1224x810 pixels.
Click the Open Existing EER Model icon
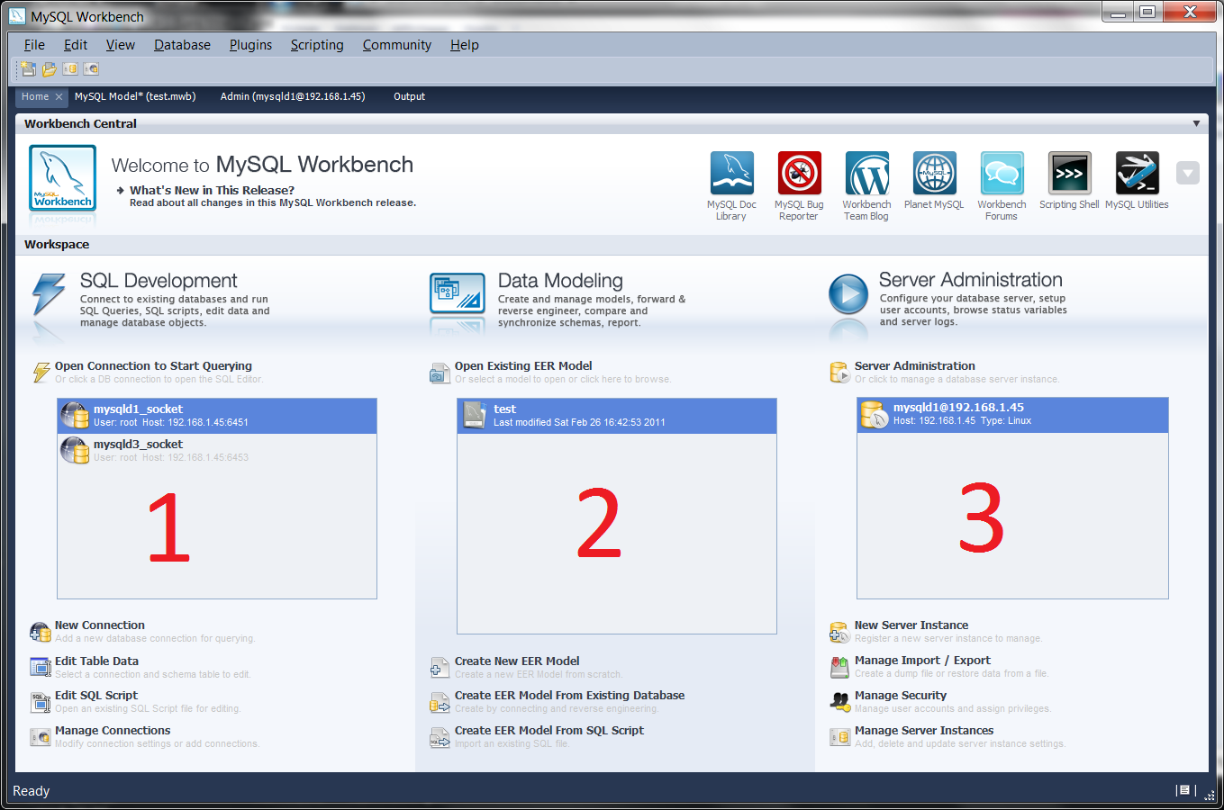[440, 373]
